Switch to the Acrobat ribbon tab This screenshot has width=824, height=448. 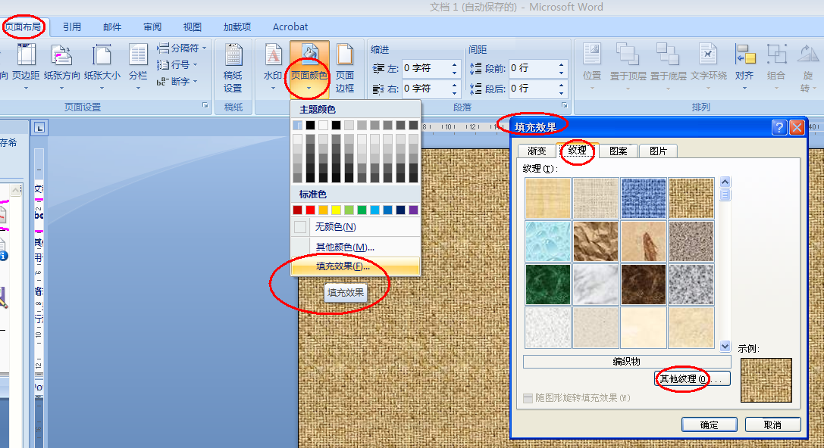(x=290, y=26)
